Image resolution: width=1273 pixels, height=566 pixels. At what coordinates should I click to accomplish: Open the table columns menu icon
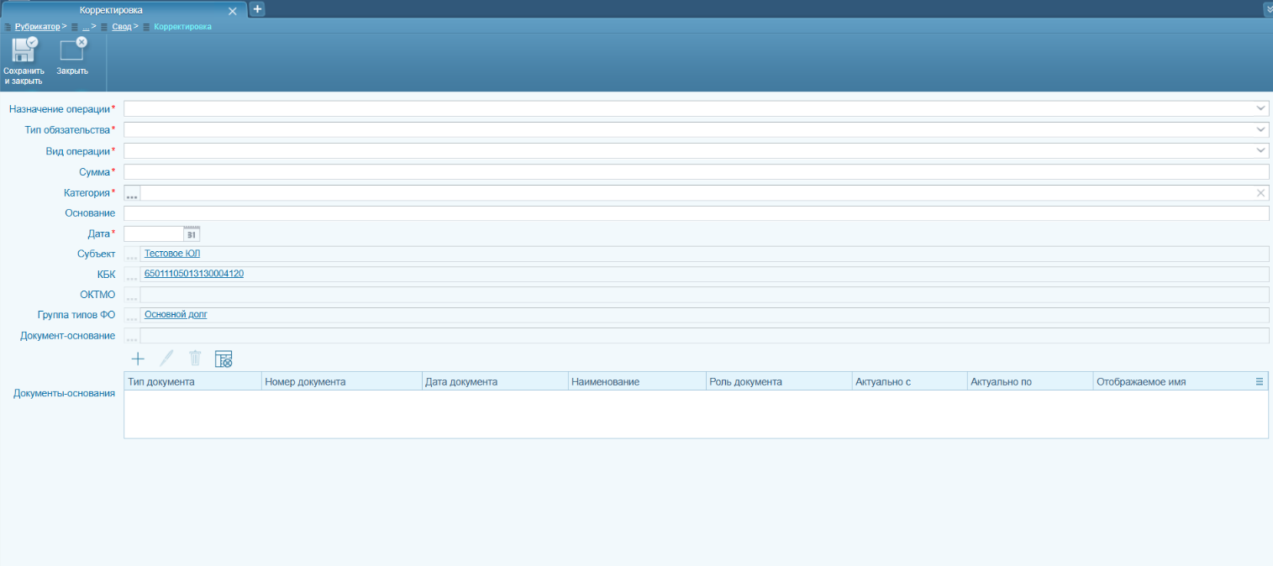coord(1260,381)
